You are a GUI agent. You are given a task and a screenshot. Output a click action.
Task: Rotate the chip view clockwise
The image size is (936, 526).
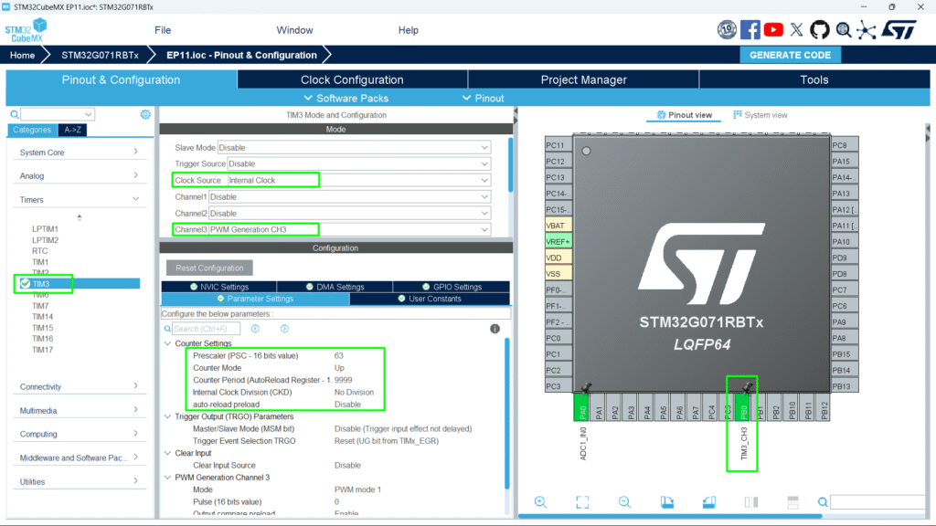coord(666,502)
